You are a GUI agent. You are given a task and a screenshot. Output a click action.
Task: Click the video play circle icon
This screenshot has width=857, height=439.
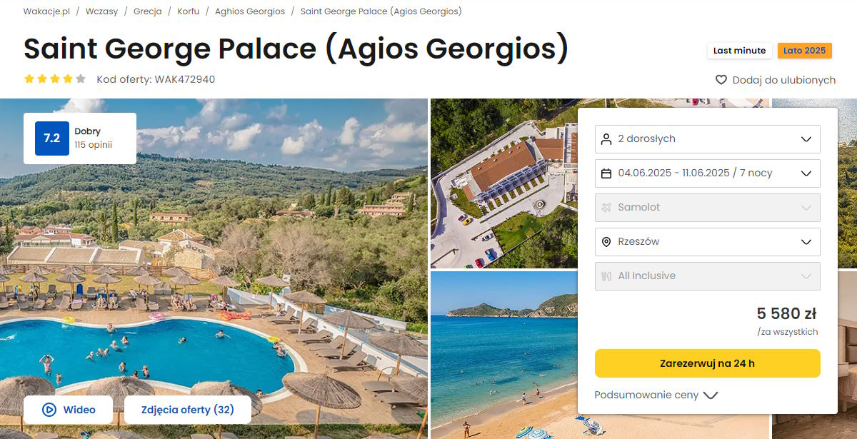click(x=49, y=410)
